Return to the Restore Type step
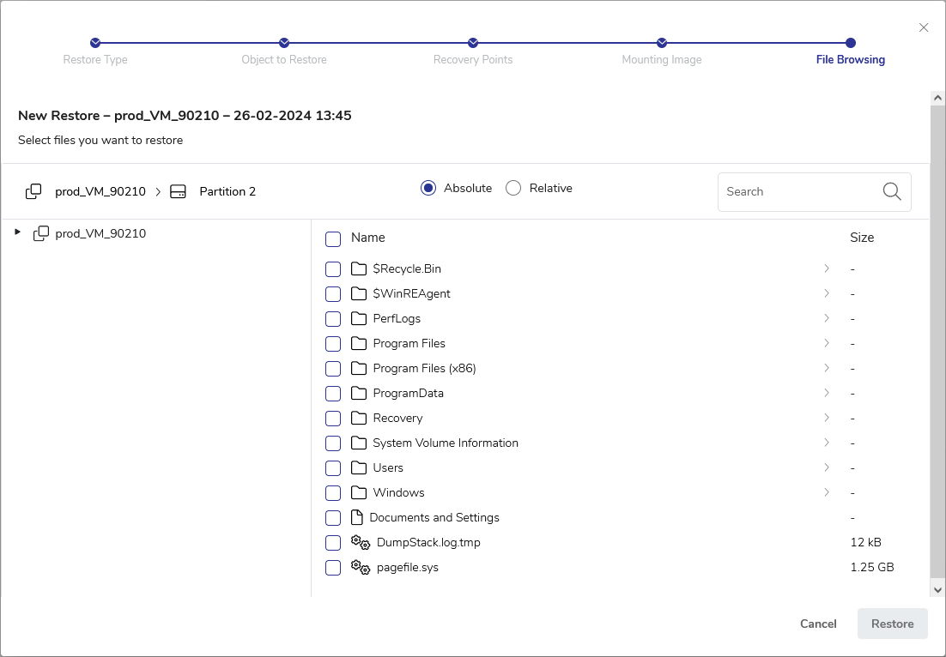The height and width of the screenshot is (657, 946). point(95,43)
